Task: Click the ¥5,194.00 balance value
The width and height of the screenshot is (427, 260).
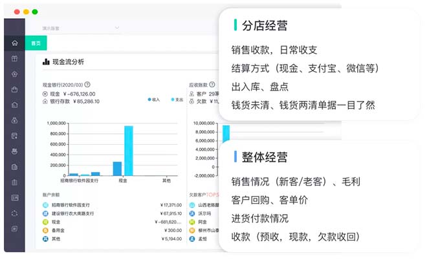Action: coord(172,239)
